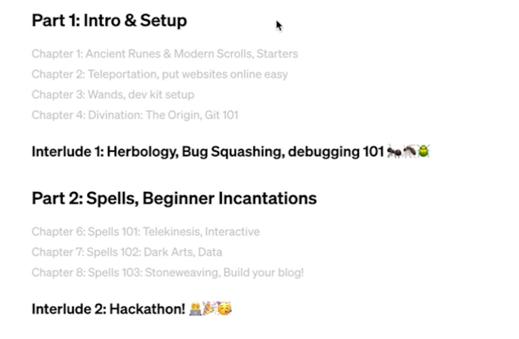Screen dimensions: 519x339
Task: Open Chapter 3: Wands, dev kit setup
Action: (113, 95)
